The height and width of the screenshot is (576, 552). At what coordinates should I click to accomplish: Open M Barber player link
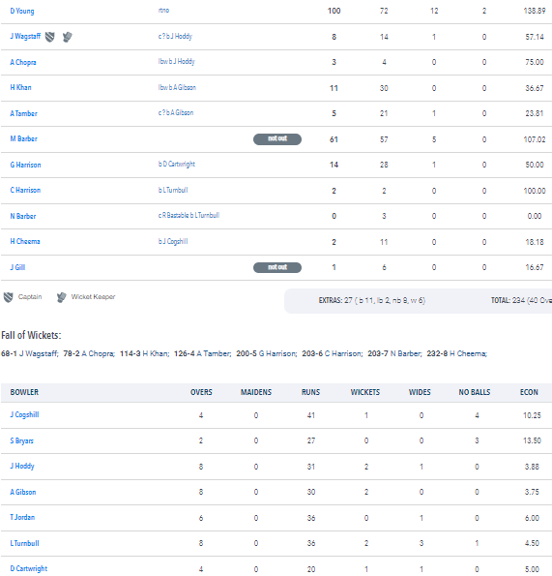24,138
